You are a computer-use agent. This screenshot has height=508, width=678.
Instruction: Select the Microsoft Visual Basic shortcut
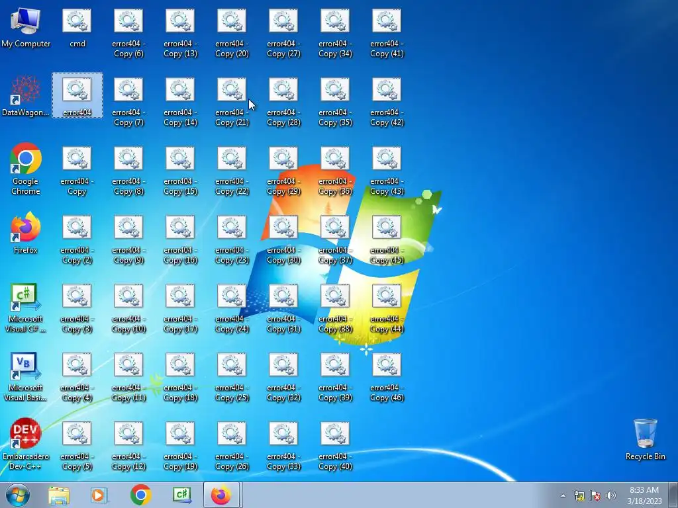pos(26,377)
